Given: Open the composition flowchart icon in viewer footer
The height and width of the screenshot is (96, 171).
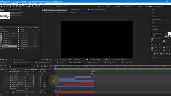Looking at the screenshot, I should point(119,59).
